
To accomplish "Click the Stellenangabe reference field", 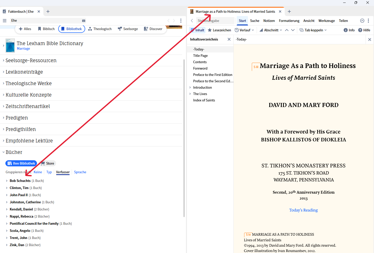I will pyautogui.click(x=215, y=21).
